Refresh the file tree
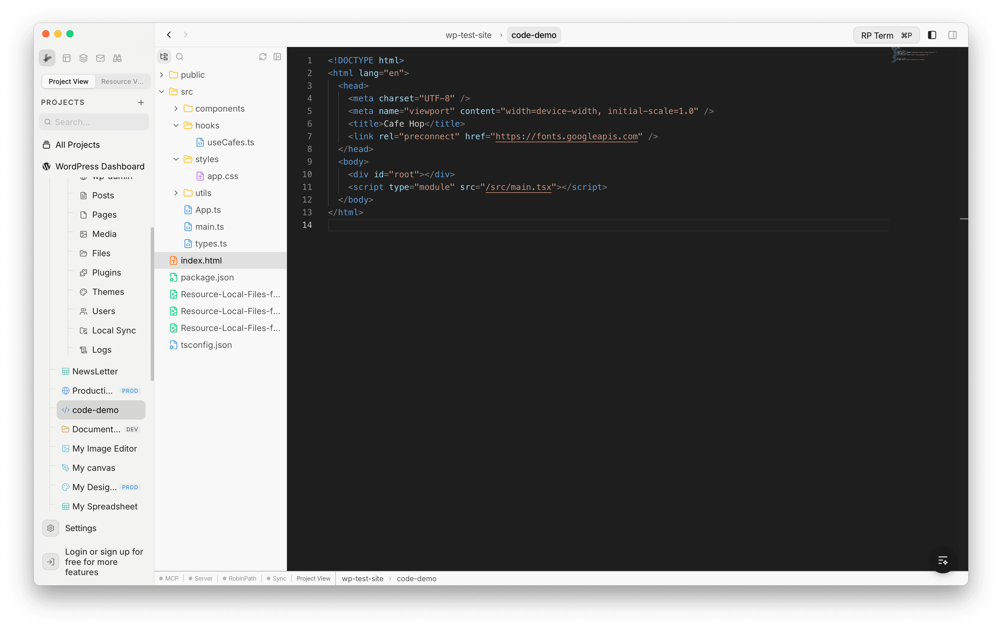The image size is (1002, 630). 263,57
